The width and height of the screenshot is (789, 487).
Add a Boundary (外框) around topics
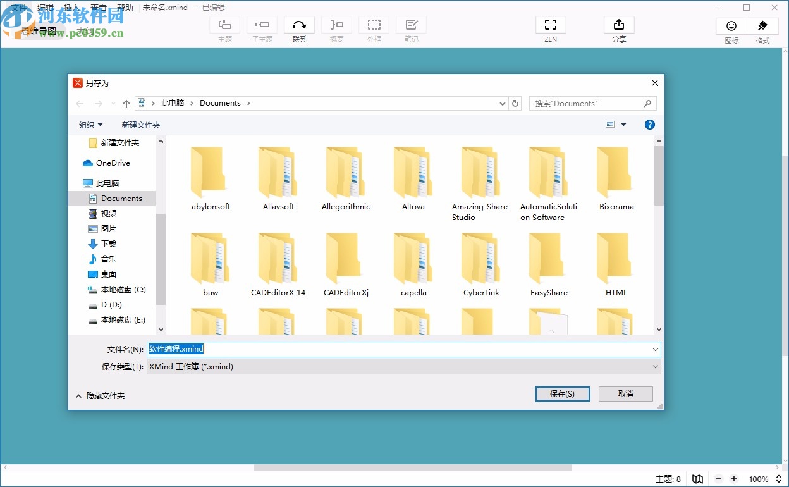374,28
